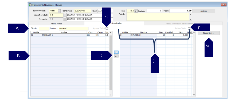Click the Concepto lookup ellipsis button

pos(65,19)
